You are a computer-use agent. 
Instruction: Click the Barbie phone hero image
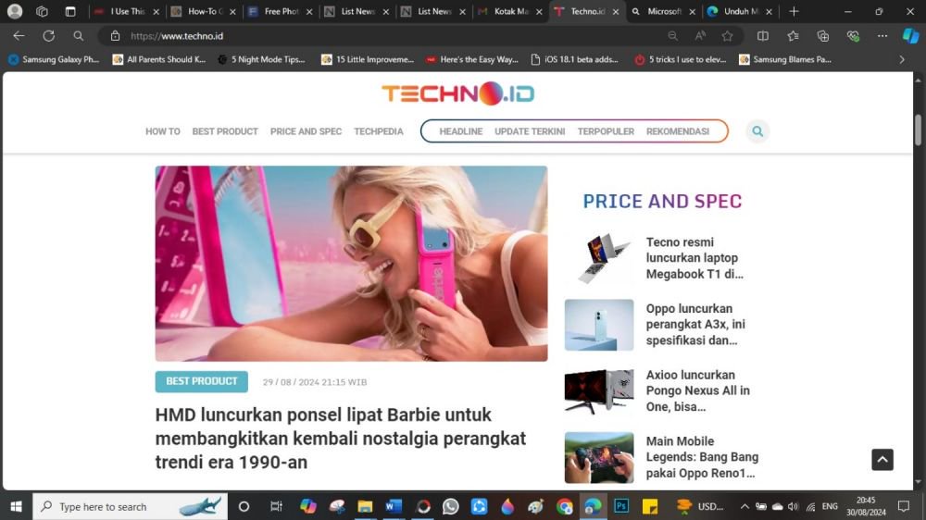pos(351,264)
